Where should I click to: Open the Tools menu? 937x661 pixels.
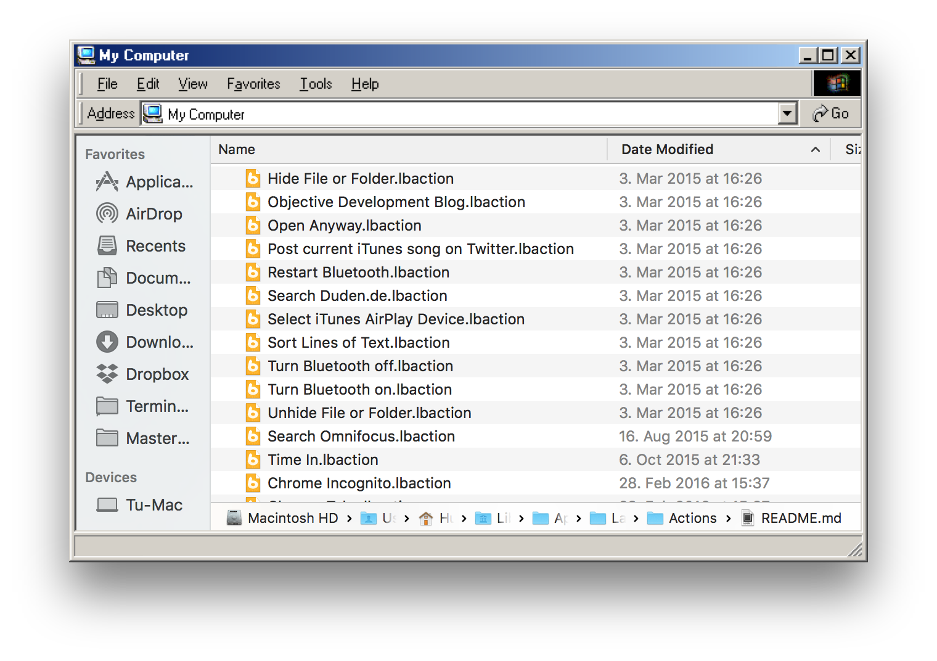[x=316, y=84]
